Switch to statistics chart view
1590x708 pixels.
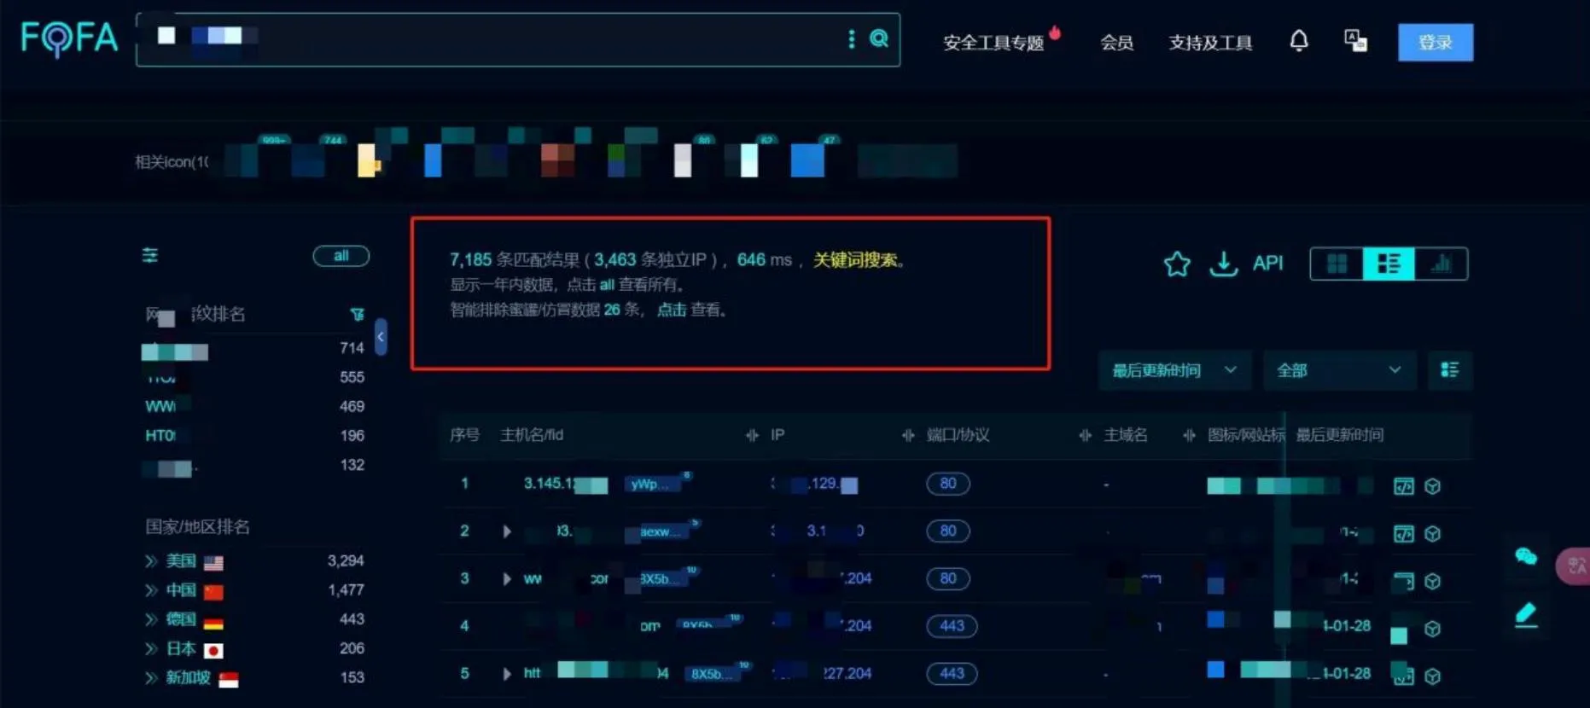[x=1441, y=264]
